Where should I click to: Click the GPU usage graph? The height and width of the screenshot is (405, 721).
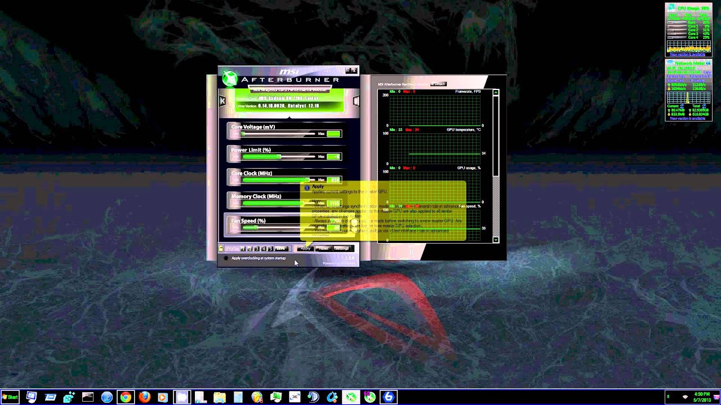tap(434, 187)
